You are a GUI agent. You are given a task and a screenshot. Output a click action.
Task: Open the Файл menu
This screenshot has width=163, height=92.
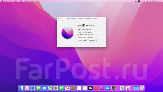point(11,1)
